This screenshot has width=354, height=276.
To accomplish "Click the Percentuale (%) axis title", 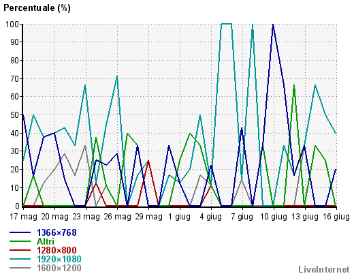I will (37, 8).
